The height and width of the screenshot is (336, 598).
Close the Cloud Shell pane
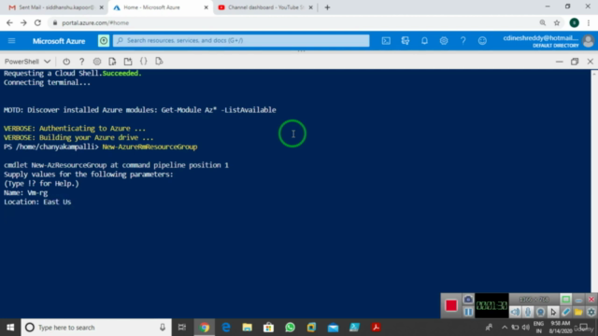tap(590, 62)
